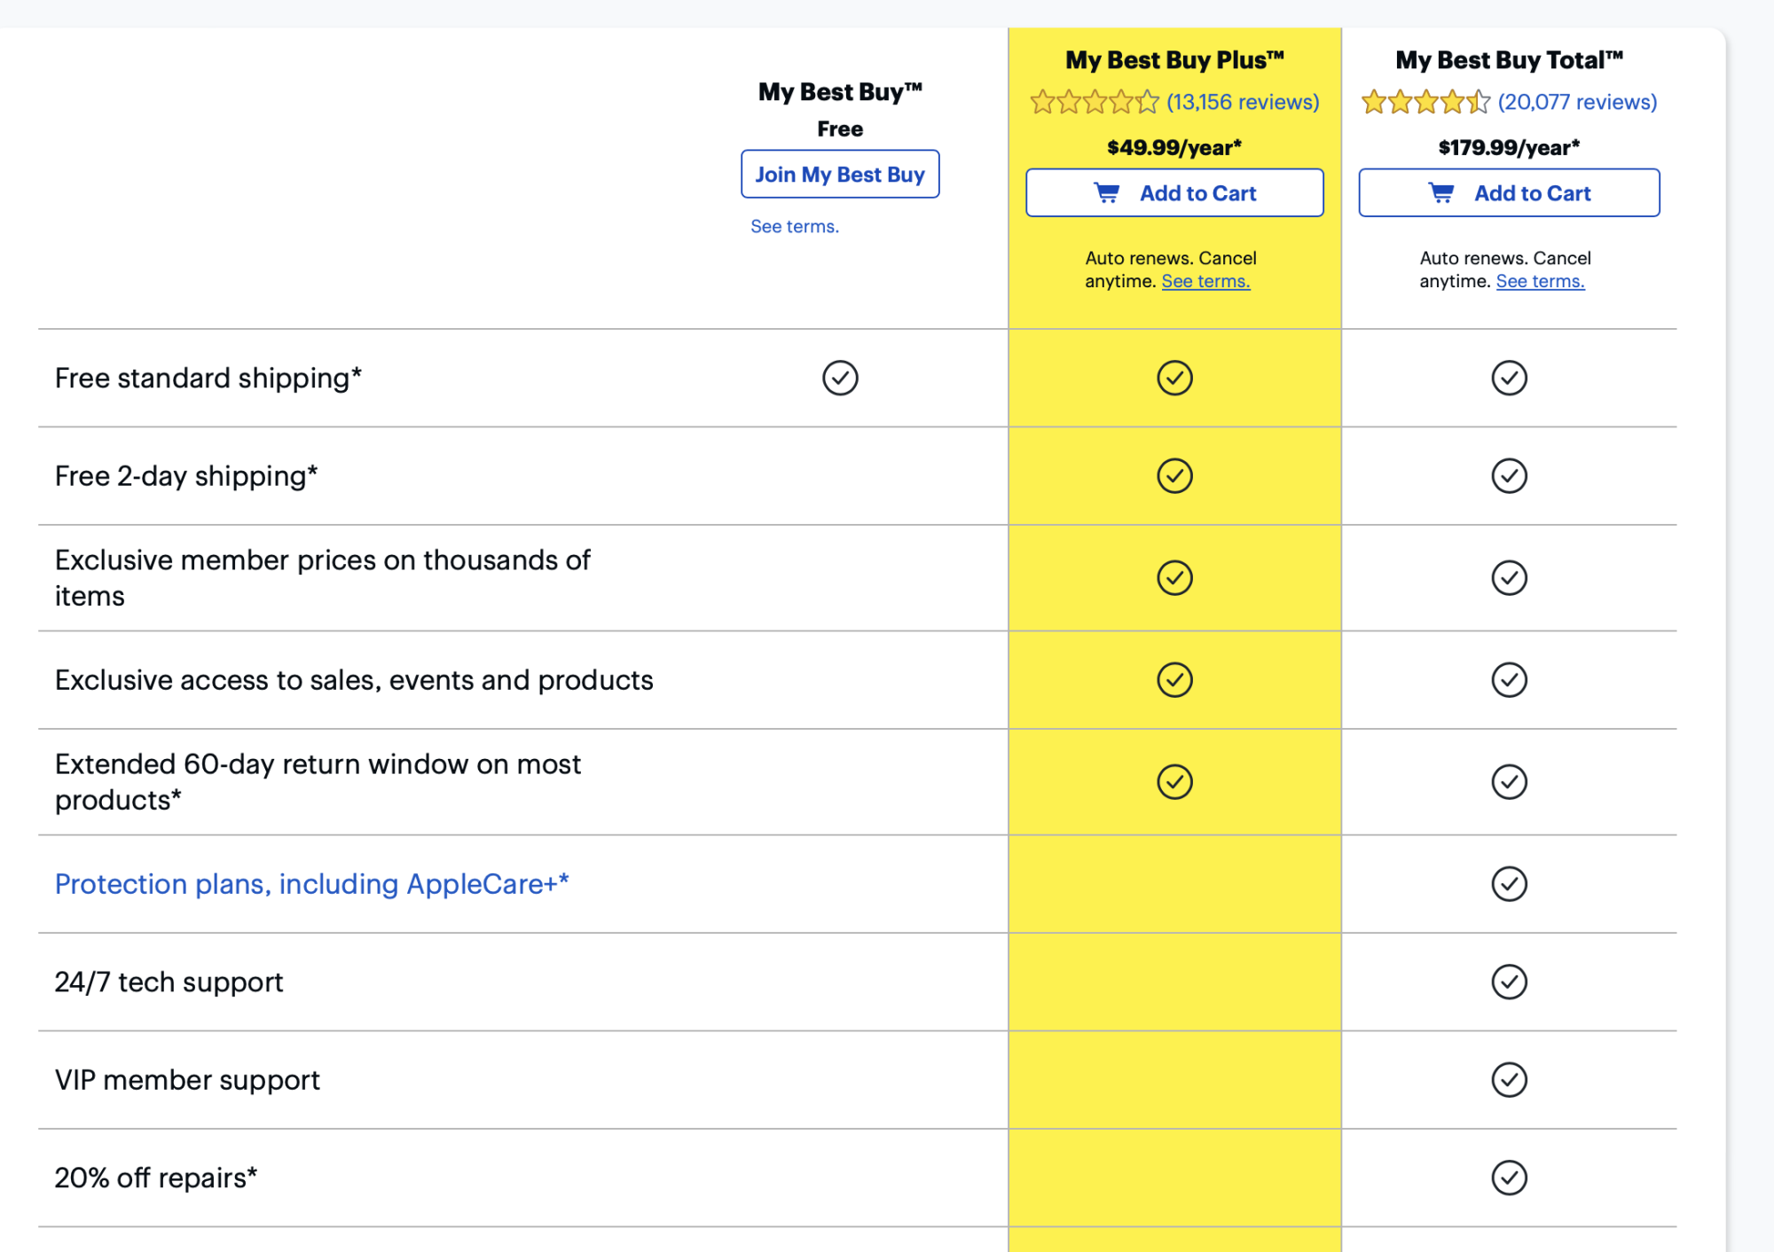The width and height of the screenshot is (1774, 1252).
Task: Click the Total checkmark for VIP member support
Action: (x=1508, y=1079)
